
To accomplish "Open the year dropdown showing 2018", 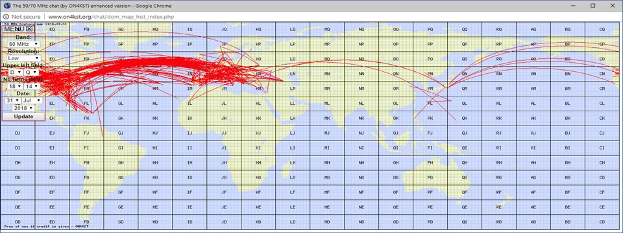I will pyautogui.click(x=23, y=108).
